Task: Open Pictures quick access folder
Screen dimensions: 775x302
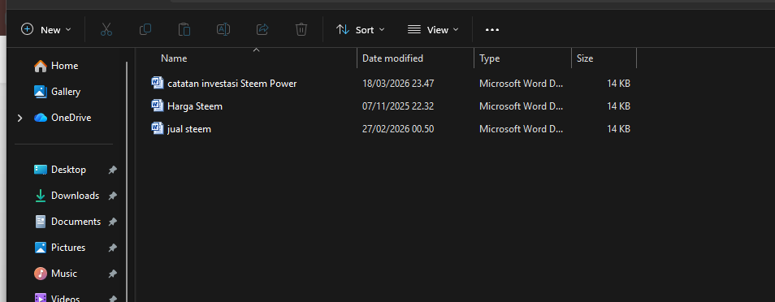Action: (68, 248)
